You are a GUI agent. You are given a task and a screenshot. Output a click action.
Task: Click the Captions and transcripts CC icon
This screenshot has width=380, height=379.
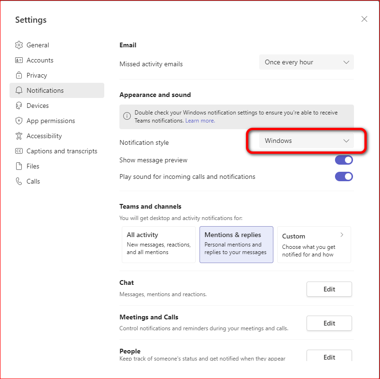(x=19, y=151)
